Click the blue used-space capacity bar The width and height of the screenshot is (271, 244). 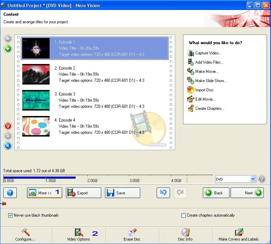coord(39,178)
